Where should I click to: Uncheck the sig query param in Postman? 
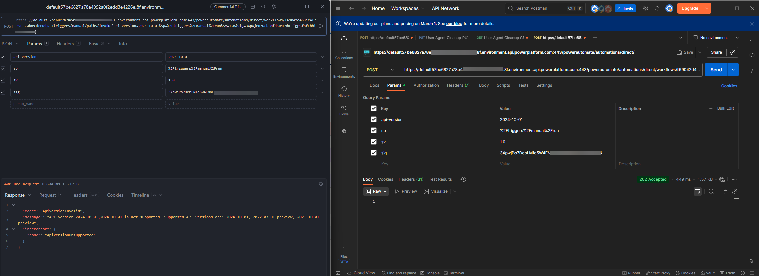pos(373,153)
